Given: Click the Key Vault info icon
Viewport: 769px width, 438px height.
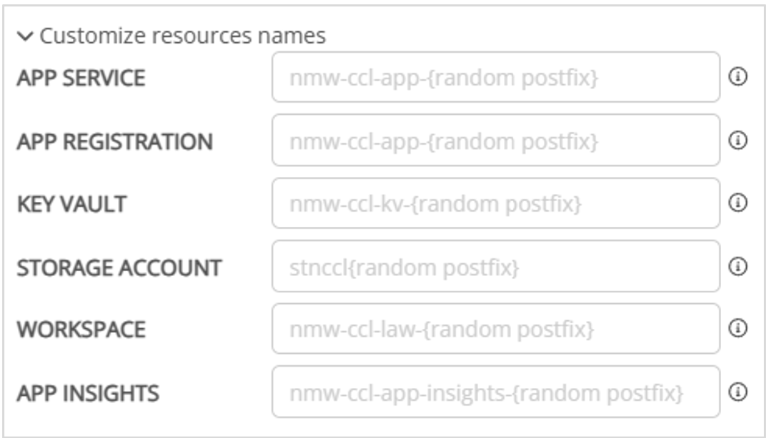Looking at the screenshot, I should point(741,203).
